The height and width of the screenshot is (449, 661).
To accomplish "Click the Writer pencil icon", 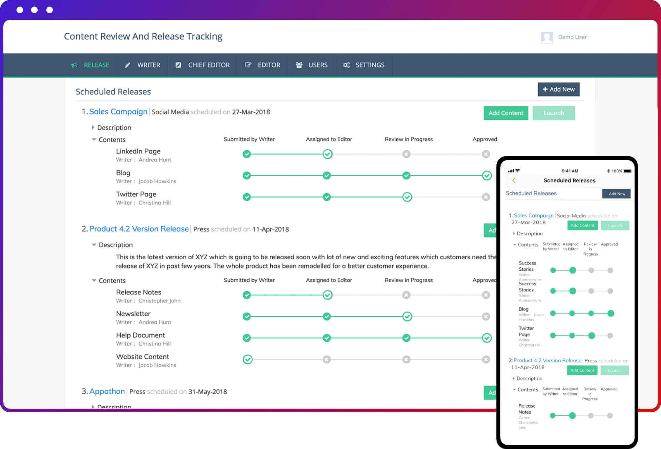I will (127, 65).
